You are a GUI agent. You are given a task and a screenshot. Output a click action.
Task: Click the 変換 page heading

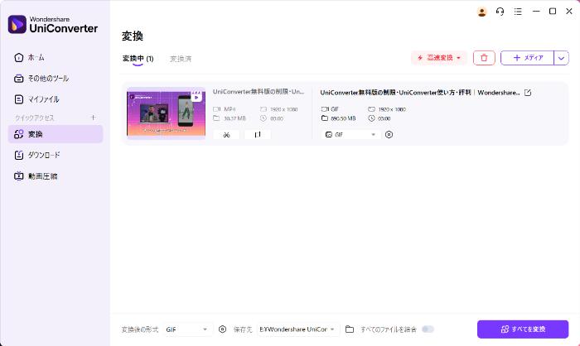point(133,36)
